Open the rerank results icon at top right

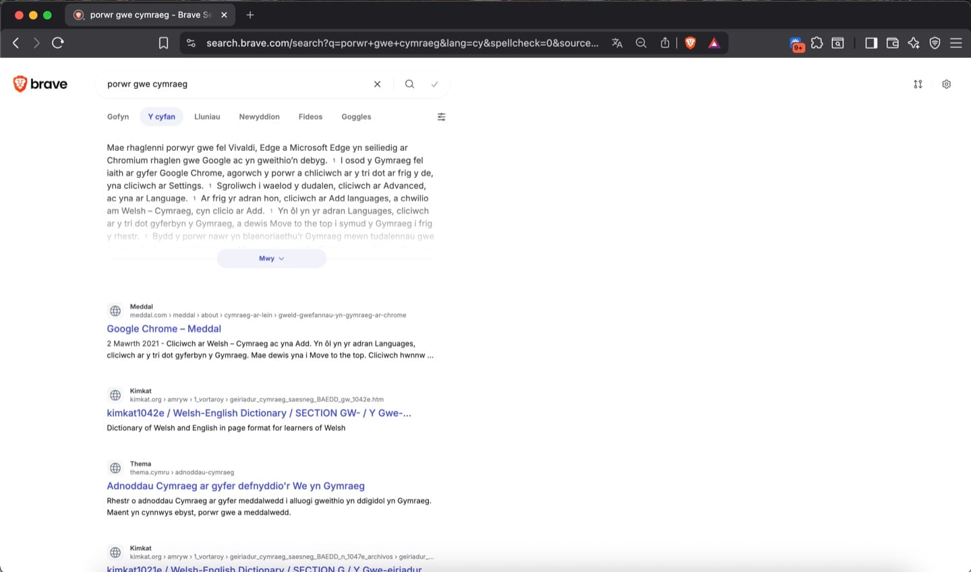[x=918, y=84]
